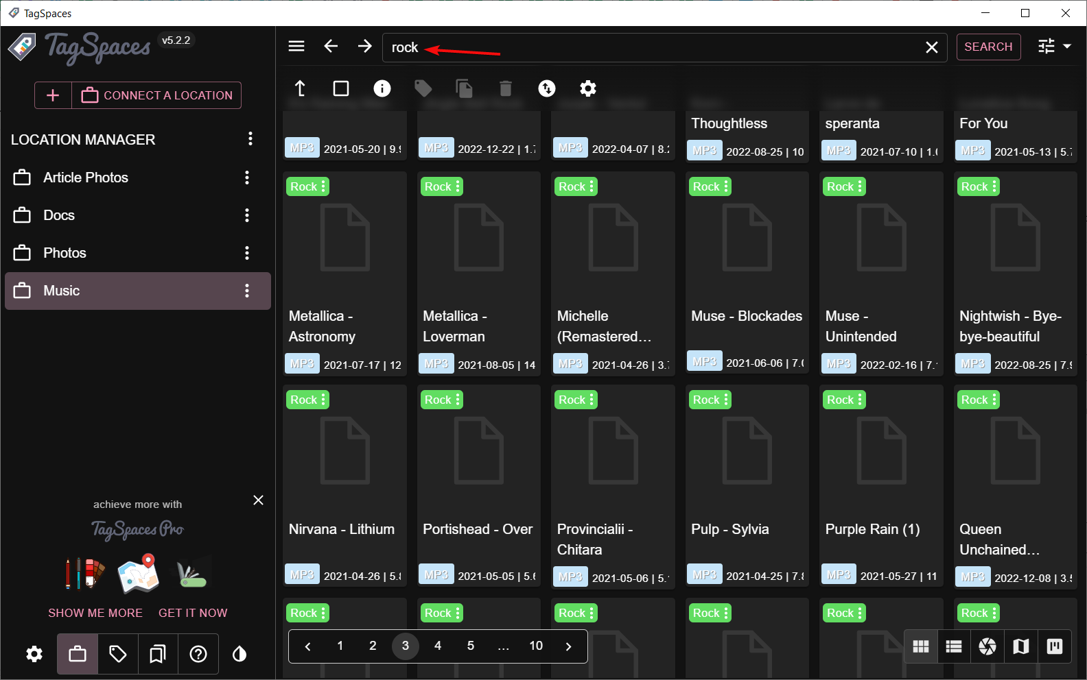This screenshot has width=1087, height=680.
Task: Open the sort order icon
Action: pyautogui.click(x=547, y=88)
